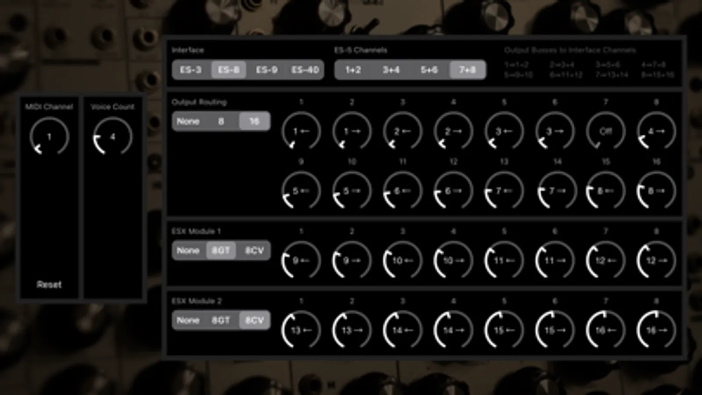Set Output Routing to 8

(221, 121)
